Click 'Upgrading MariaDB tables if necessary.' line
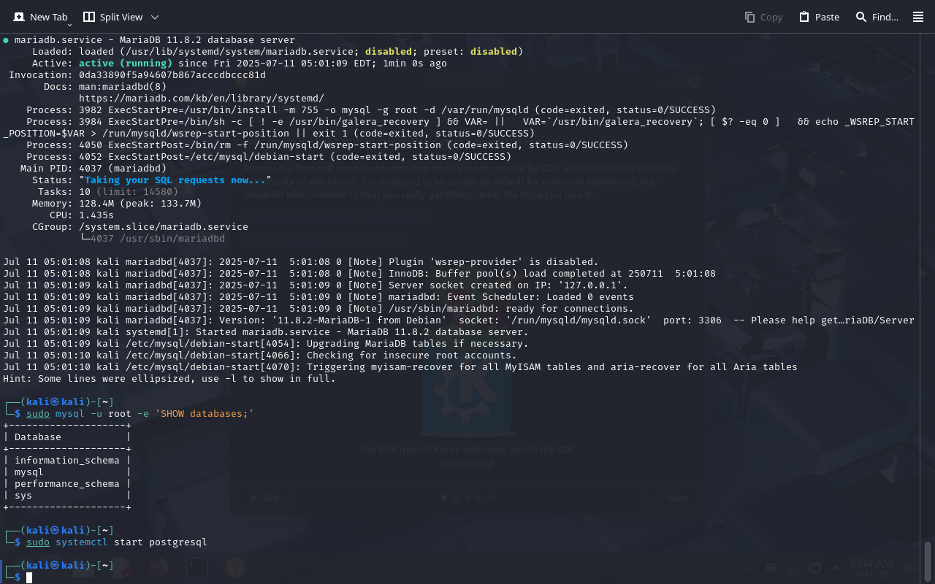This screenshot has width=935, height=584. click(x=266, y=344)
